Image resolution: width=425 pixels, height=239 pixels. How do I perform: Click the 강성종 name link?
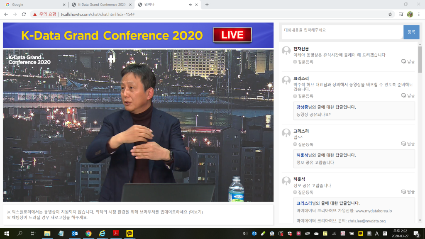point(302,107)
